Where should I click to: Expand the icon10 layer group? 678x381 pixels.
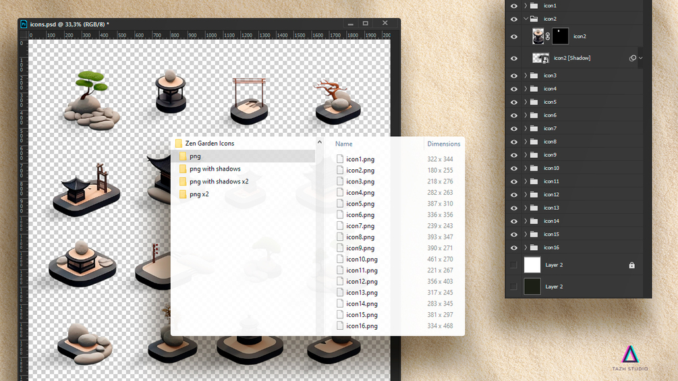526,168
